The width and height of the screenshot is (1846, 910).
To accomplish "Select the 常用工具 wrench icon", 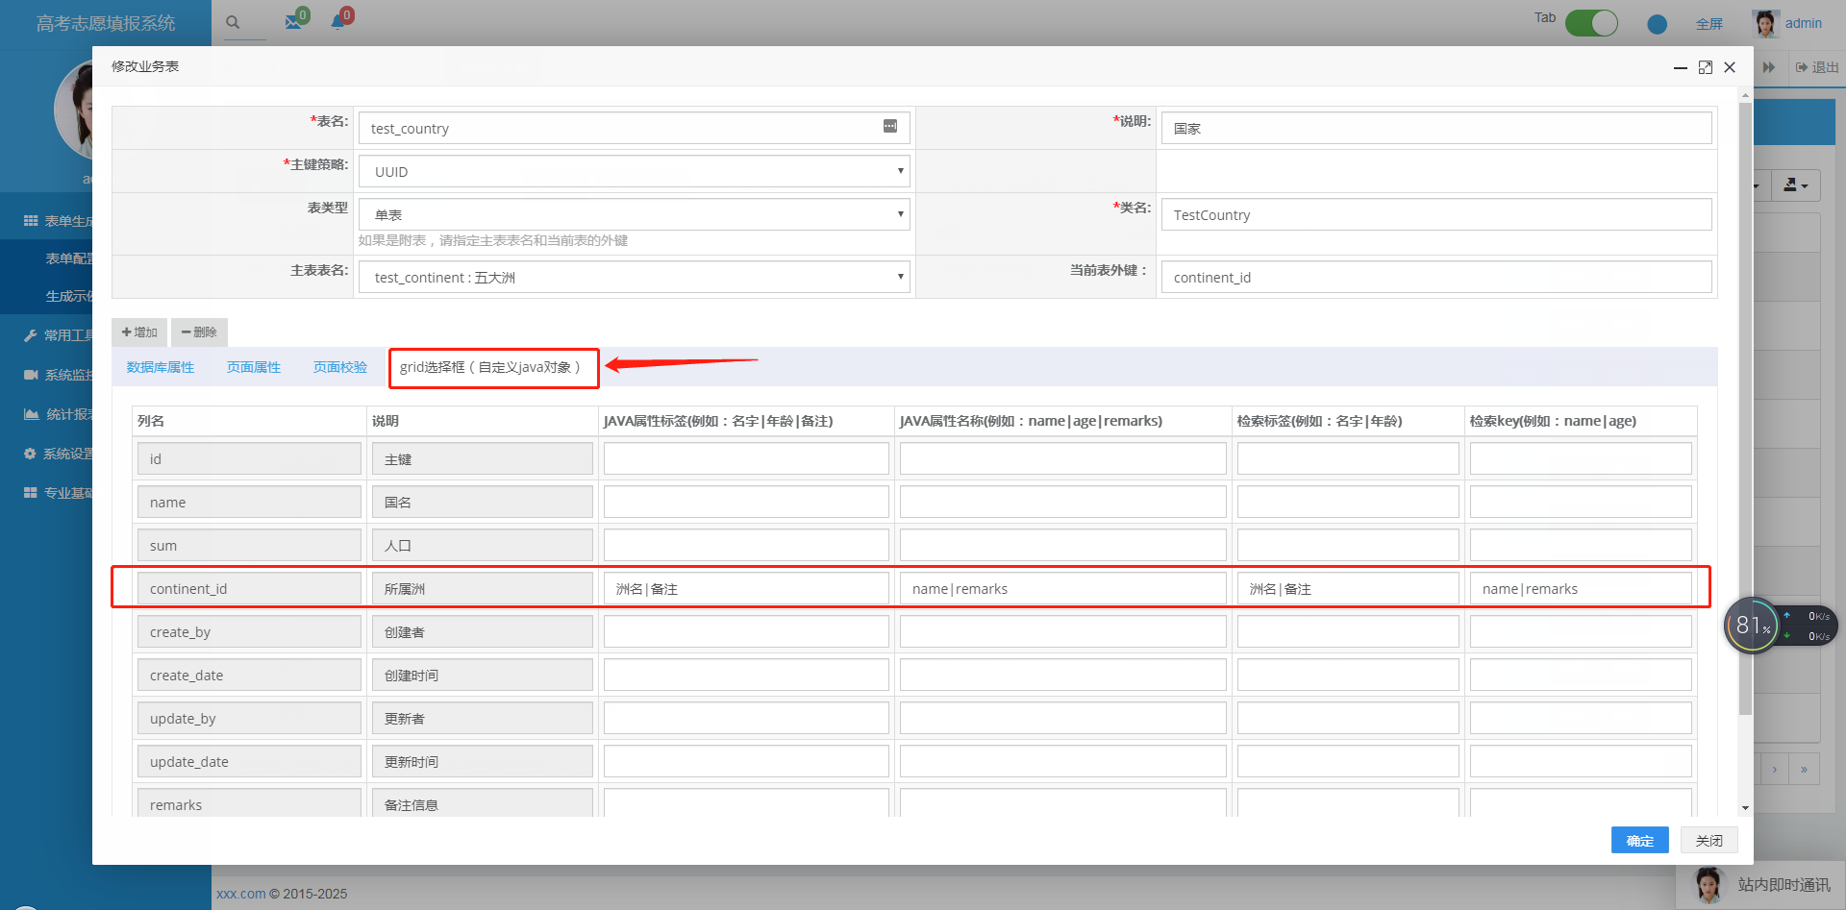I will (x=30, y=335).
